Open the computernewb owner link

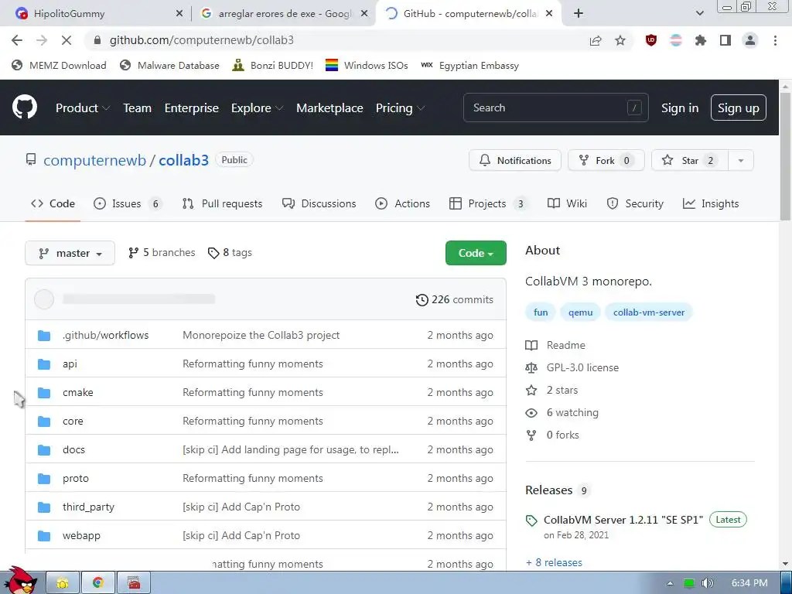tap(94, 161)
